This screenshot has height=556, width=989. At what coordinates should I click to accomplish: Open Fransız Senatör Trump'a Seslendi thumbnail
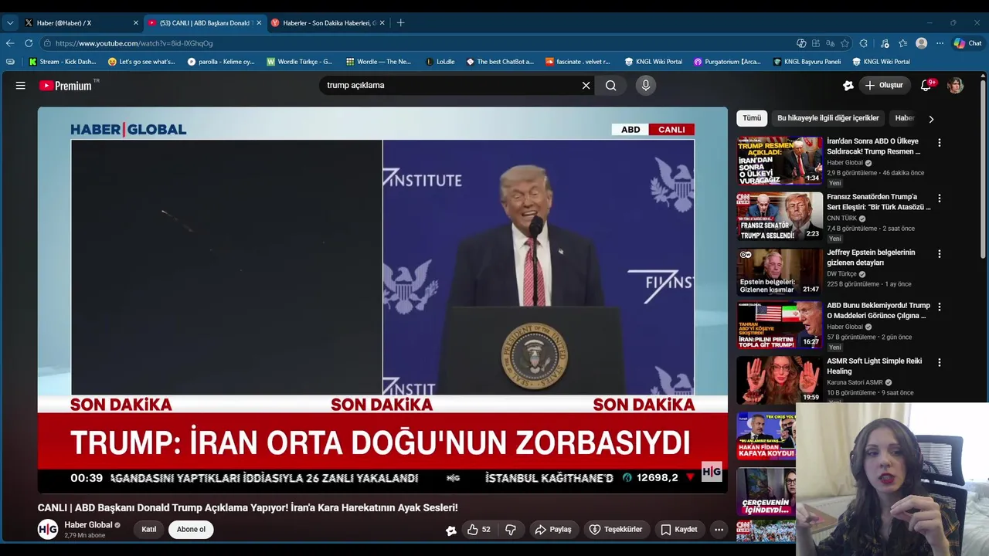point(779,216)
